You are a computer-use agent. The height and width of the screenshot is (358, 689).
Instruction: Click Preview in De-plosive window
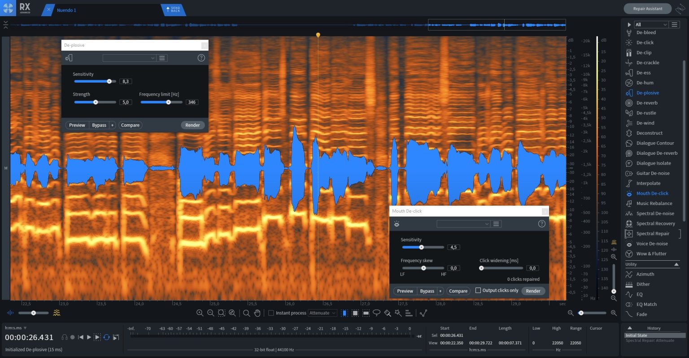[77, 125]
